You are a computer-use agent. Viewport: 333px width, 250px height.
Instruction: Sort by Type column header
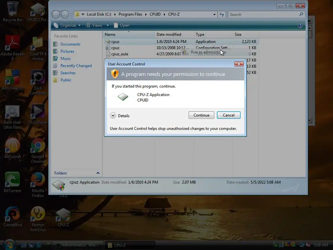(213, 35)
